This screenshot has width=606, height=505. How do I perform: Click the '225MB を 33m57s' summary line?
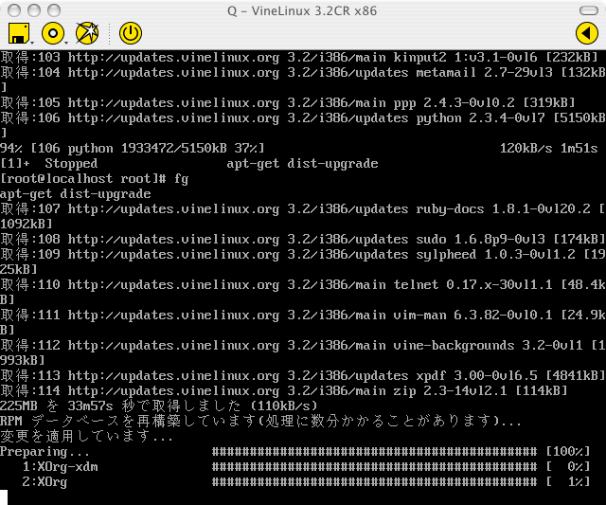point(159,406)
